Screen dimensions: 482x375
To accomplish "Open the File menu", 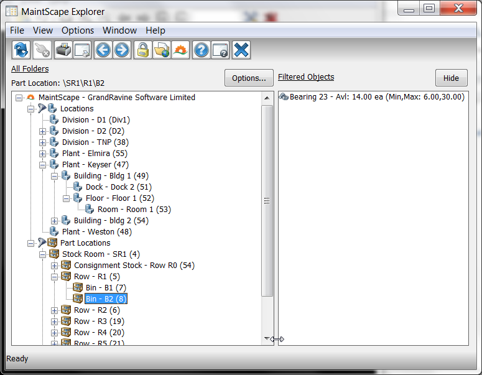I will 17,30.
